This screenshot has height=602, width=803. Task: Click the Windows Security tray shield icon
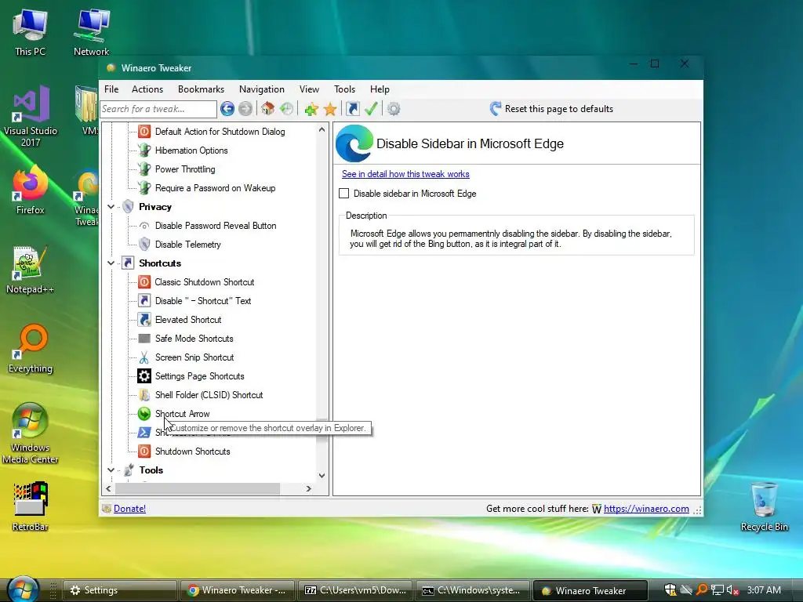point(670,590)
